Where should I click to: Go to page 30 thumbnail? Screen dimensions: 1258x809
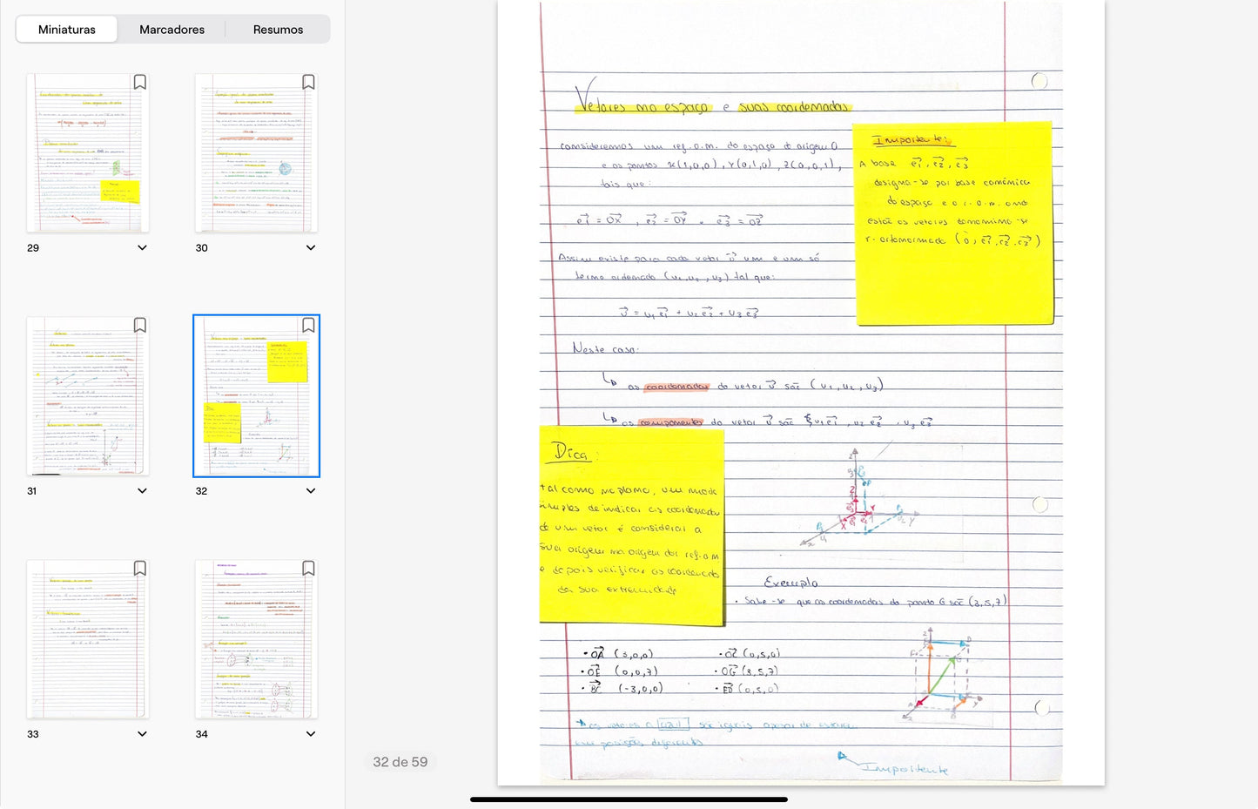pos(256,153)
